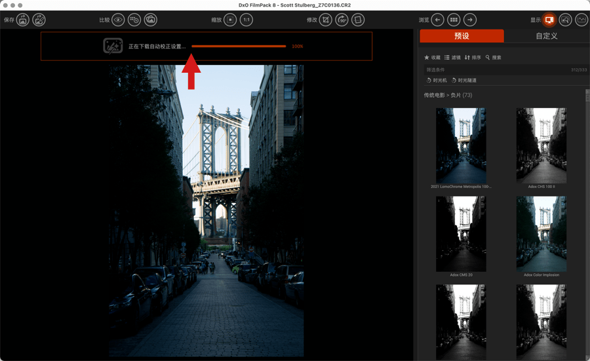Toggle the presets display panel button
The height and width of the screenshot is (361, 590).
[x=549, y=20]
